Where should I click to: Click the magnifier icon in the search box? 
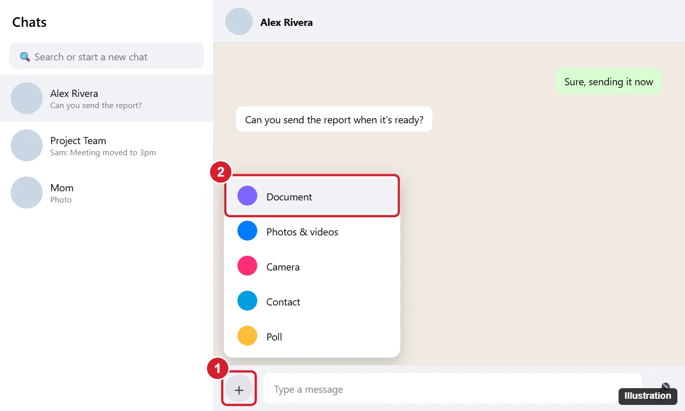click(25, 57)
